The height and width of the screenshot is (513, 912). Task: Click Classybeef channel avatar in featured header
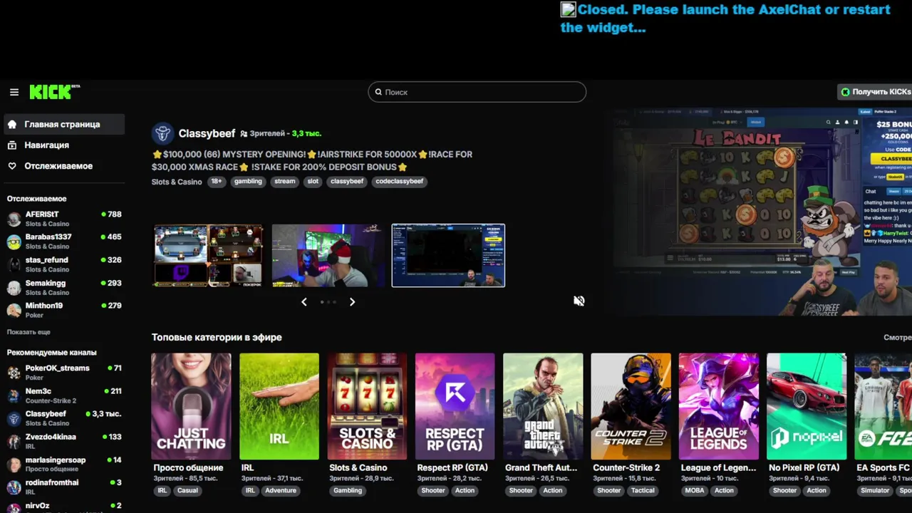point(162,133)
